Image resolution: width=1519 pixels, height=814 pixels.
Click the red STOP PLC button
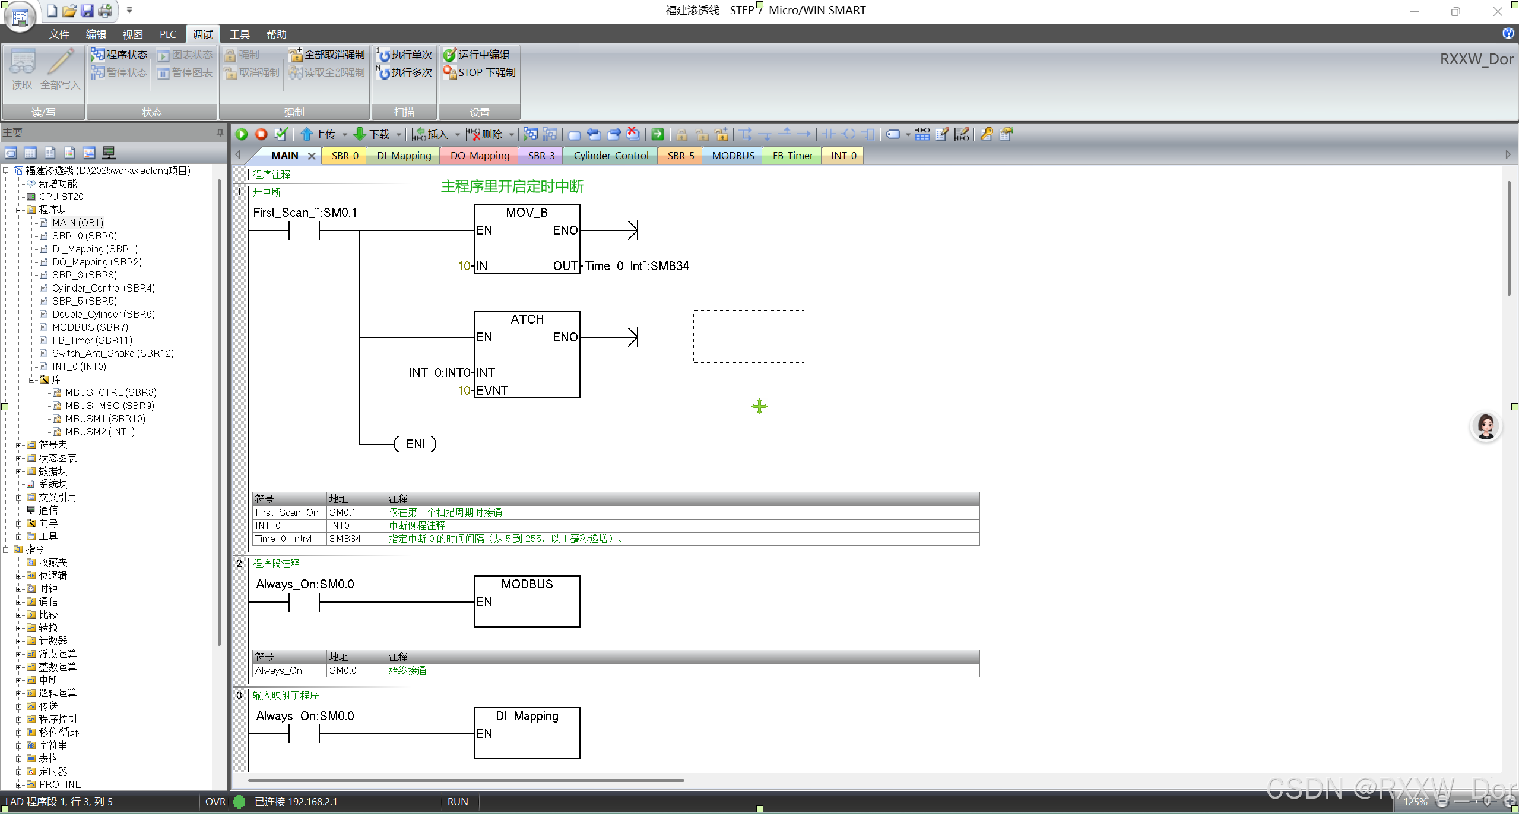pos(261,134)
